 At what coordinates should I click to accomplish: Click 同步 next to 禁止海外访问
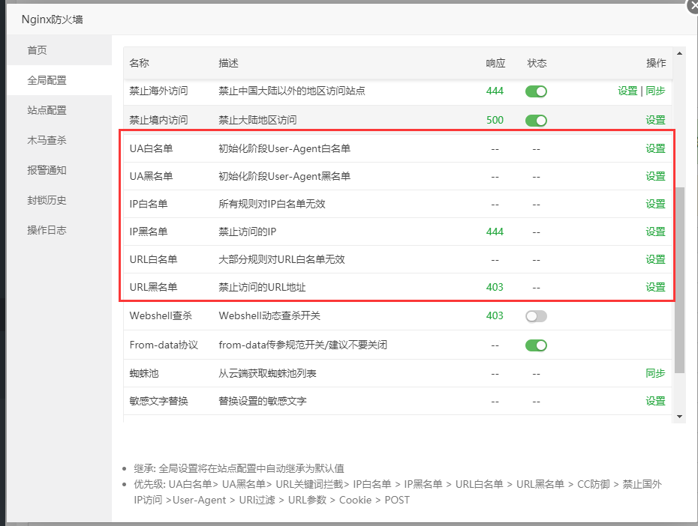point(656,91)
